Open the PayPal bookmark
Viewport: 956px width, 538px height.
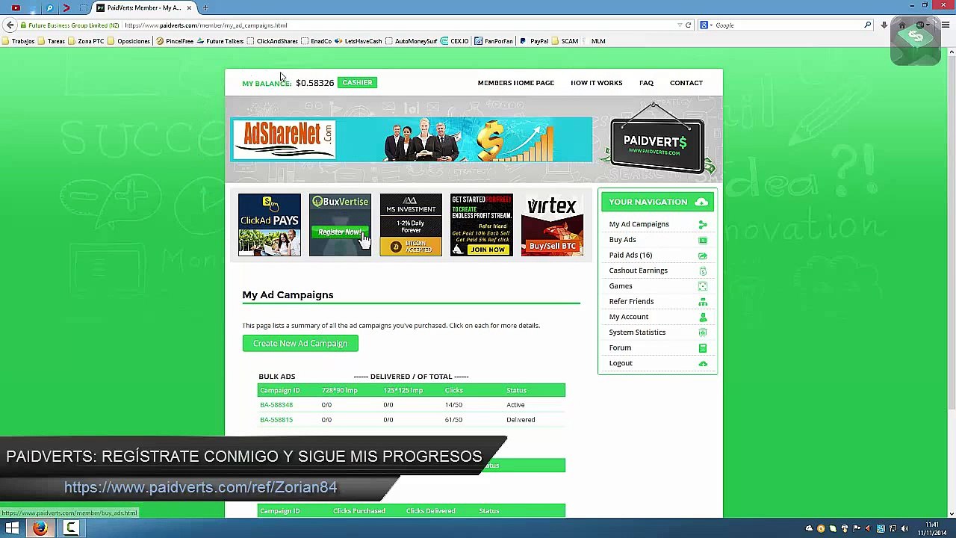point(534,41)
